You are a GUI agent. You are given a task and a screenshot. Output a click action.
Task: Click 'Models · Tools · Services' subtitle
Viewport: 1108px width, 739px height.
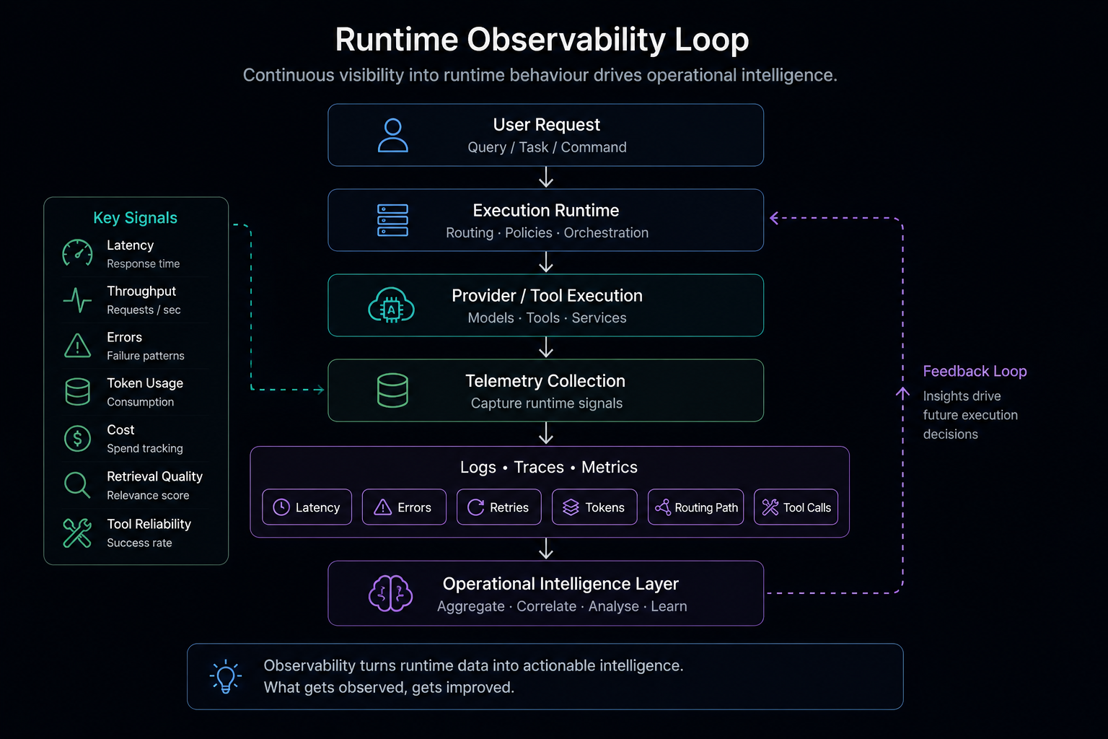point(547,318)
